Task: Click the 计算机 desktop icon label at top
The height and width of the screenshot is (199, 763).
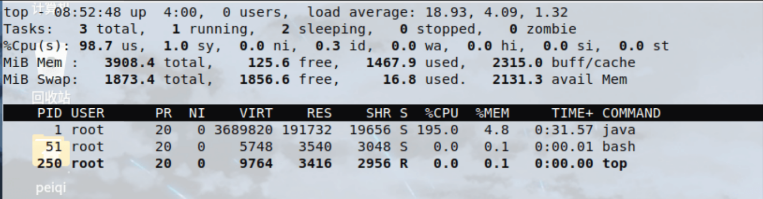Action: (x=51, y=7)
